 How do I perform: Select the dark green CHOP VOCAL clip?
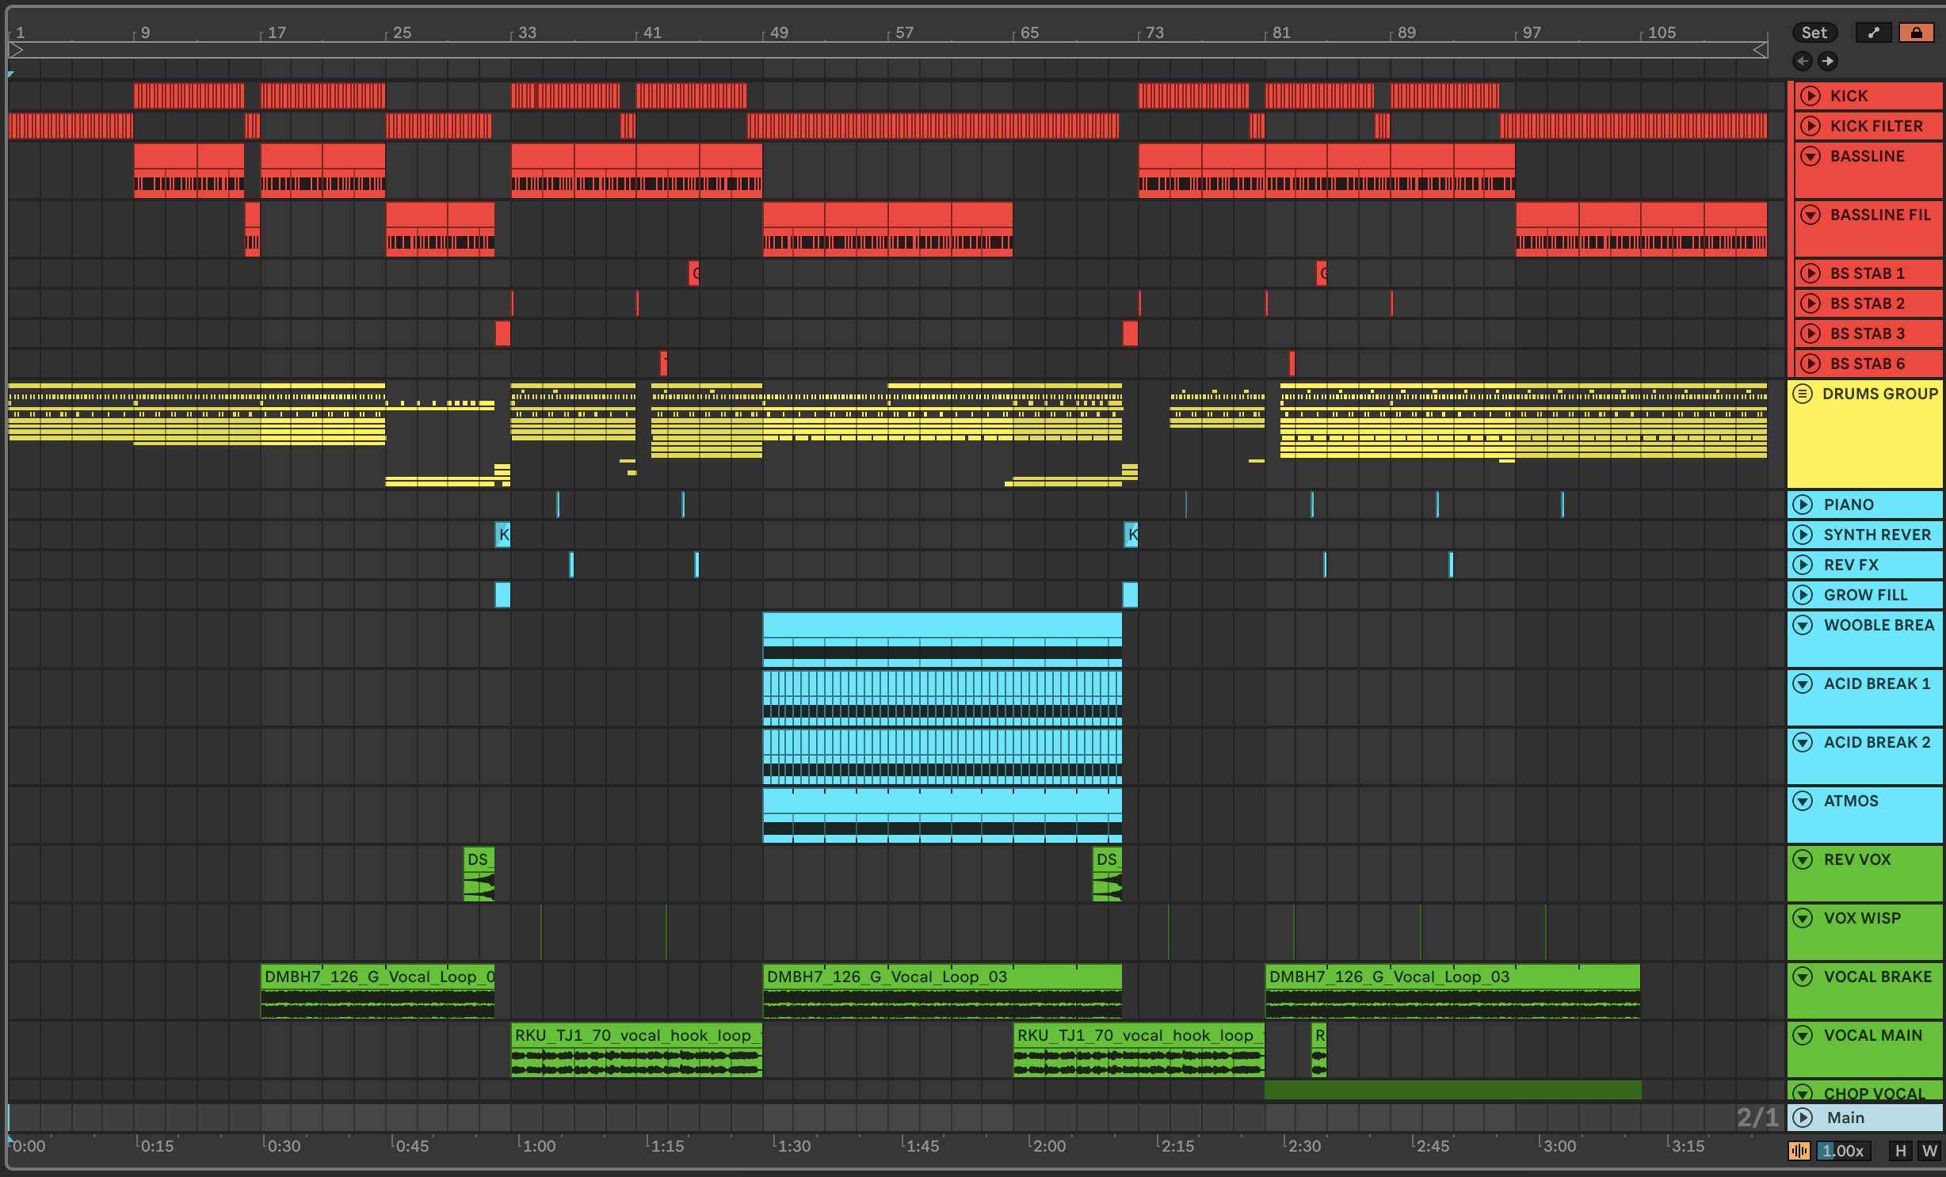point(1452,1090)
